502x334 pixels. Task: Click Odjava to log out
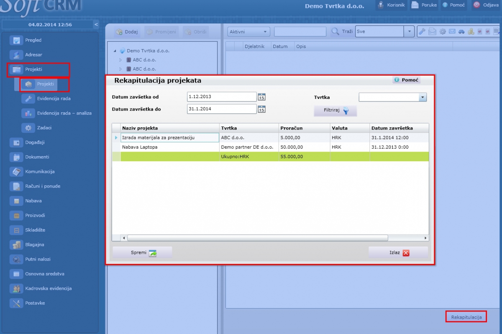[x=486, y=5]
